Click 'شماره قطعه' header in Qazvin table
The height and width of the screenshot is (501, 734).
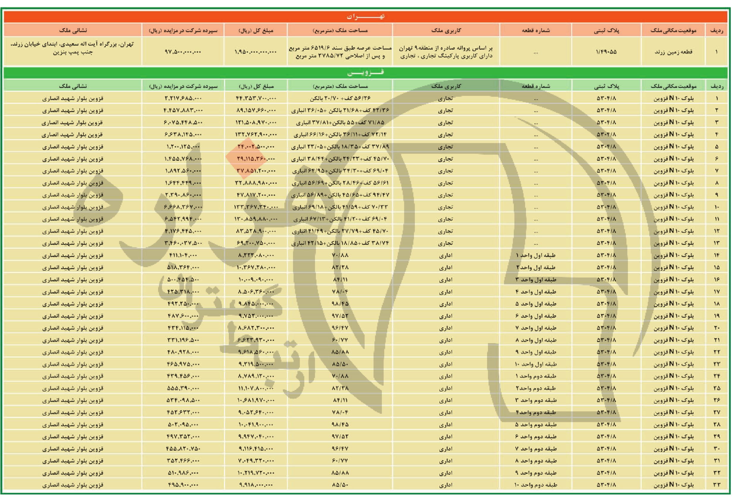coord(535,86)
